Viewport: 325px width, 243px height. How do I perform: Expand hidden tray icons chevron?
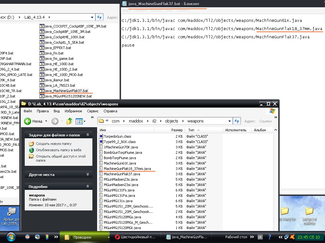tap(281, 237)
